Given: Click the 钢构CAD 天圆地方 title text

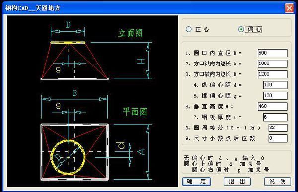Looking at the screenshot, I should pos(33,8).
